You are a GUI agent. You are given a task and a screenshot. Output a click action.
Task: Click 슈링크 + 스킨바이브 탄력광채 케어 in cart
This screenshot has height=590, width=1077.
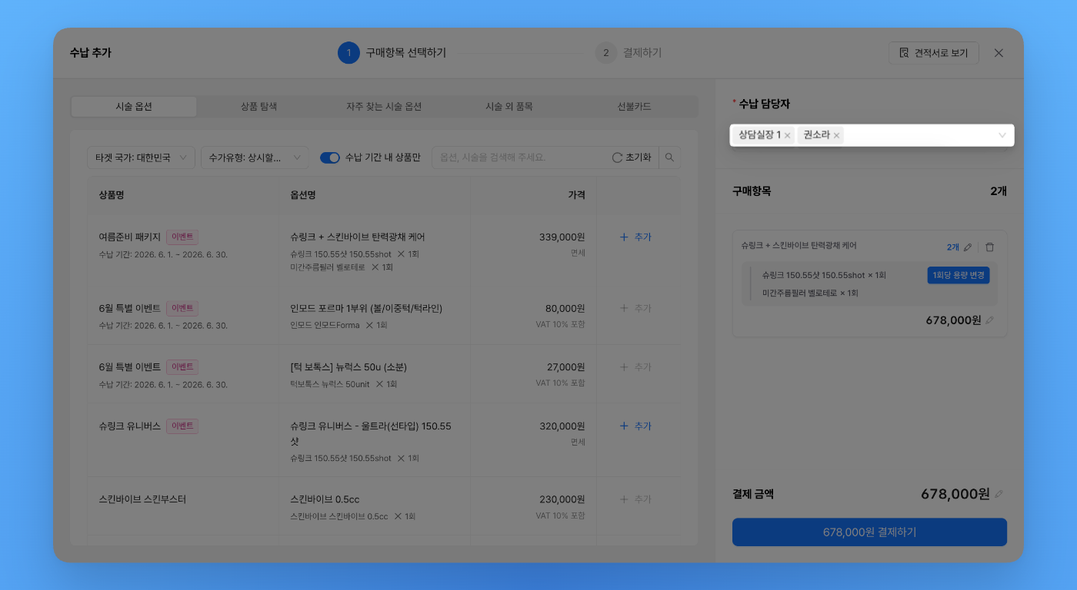click(x=799, y=246)
